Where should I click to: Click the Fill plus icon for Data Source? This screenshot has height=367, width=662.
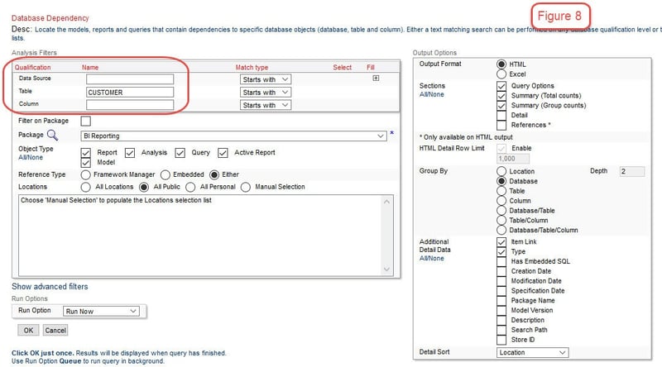[x=376, y=78]
